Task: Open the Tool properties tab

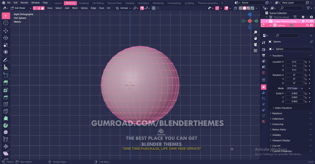Action: 264,42
